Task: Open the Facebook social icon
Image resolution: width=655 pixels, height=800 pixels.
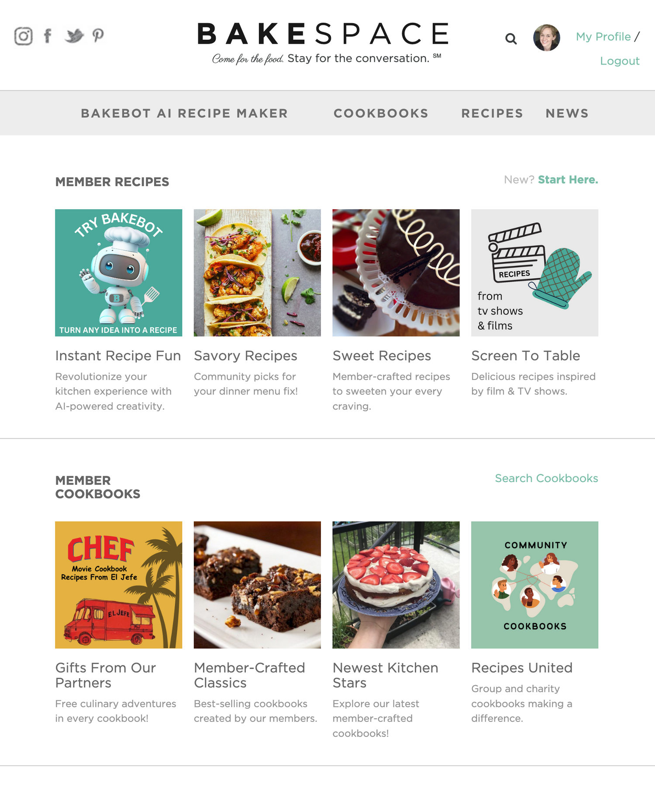Action: pyautogui.click(x=48, y=36)
